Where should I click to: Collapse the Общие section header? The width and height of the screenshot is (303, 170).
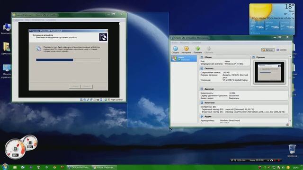[x=225, y=57]
